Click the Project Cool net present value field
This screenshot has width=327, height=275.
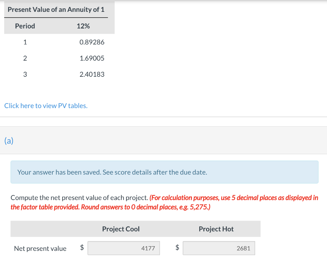coord(124,248)
